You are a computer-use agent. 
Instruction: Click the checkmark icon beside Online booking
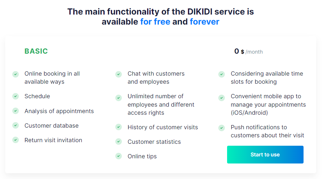point(16,74)
